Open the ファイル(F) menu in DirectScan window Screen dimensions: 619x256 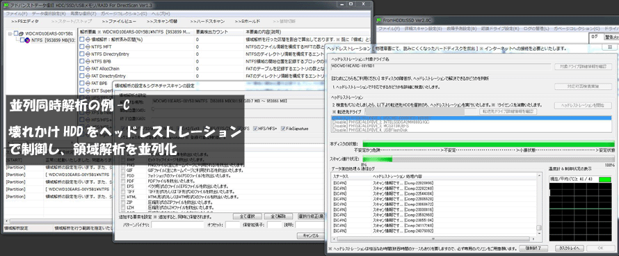click(x=16, y=13)
